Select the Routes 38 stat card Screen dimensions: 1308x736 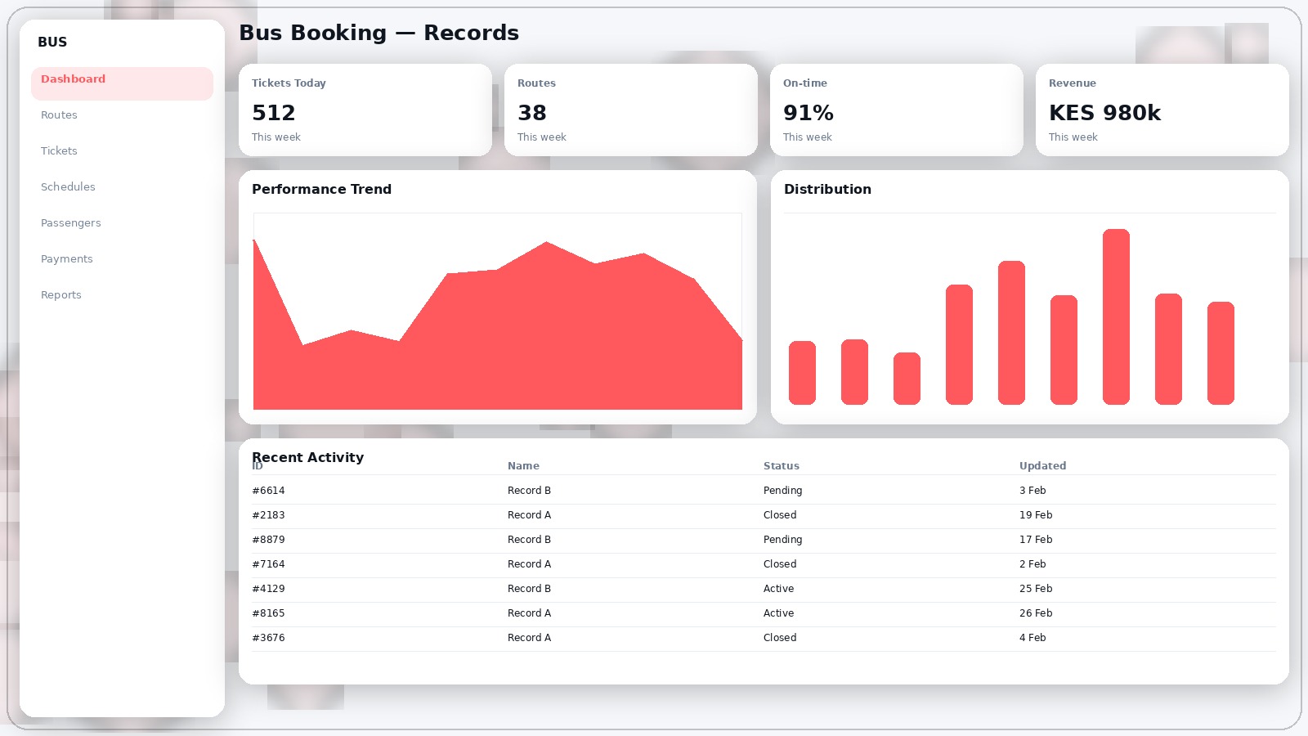[x=630, y=110]
